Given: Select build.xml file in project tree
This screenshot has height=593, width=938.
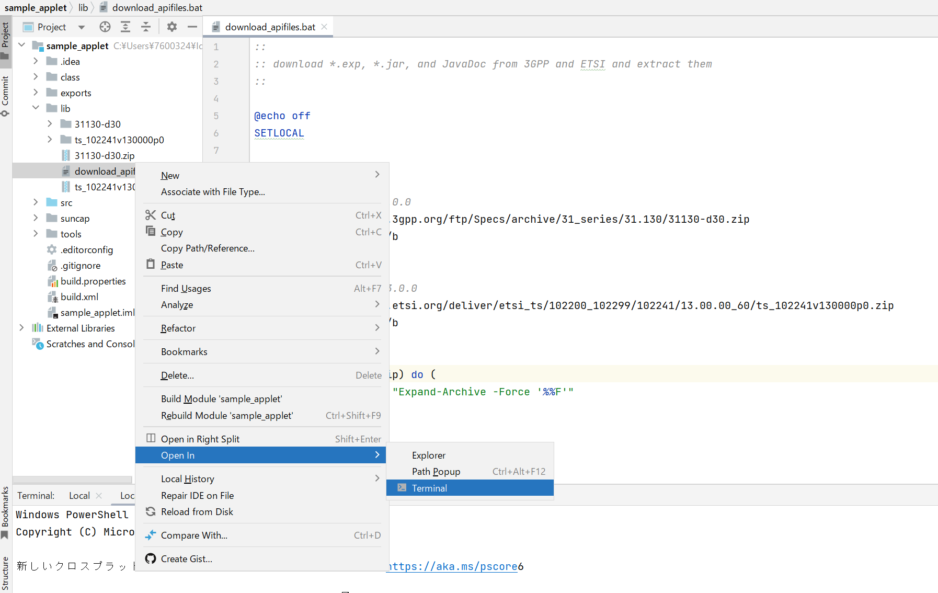Looking at the screenshot, I should click(79, 297).
